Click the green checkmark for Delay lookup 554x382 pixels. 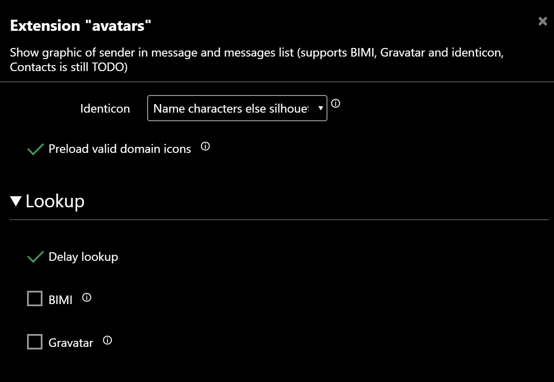click(x=35, y=257)
